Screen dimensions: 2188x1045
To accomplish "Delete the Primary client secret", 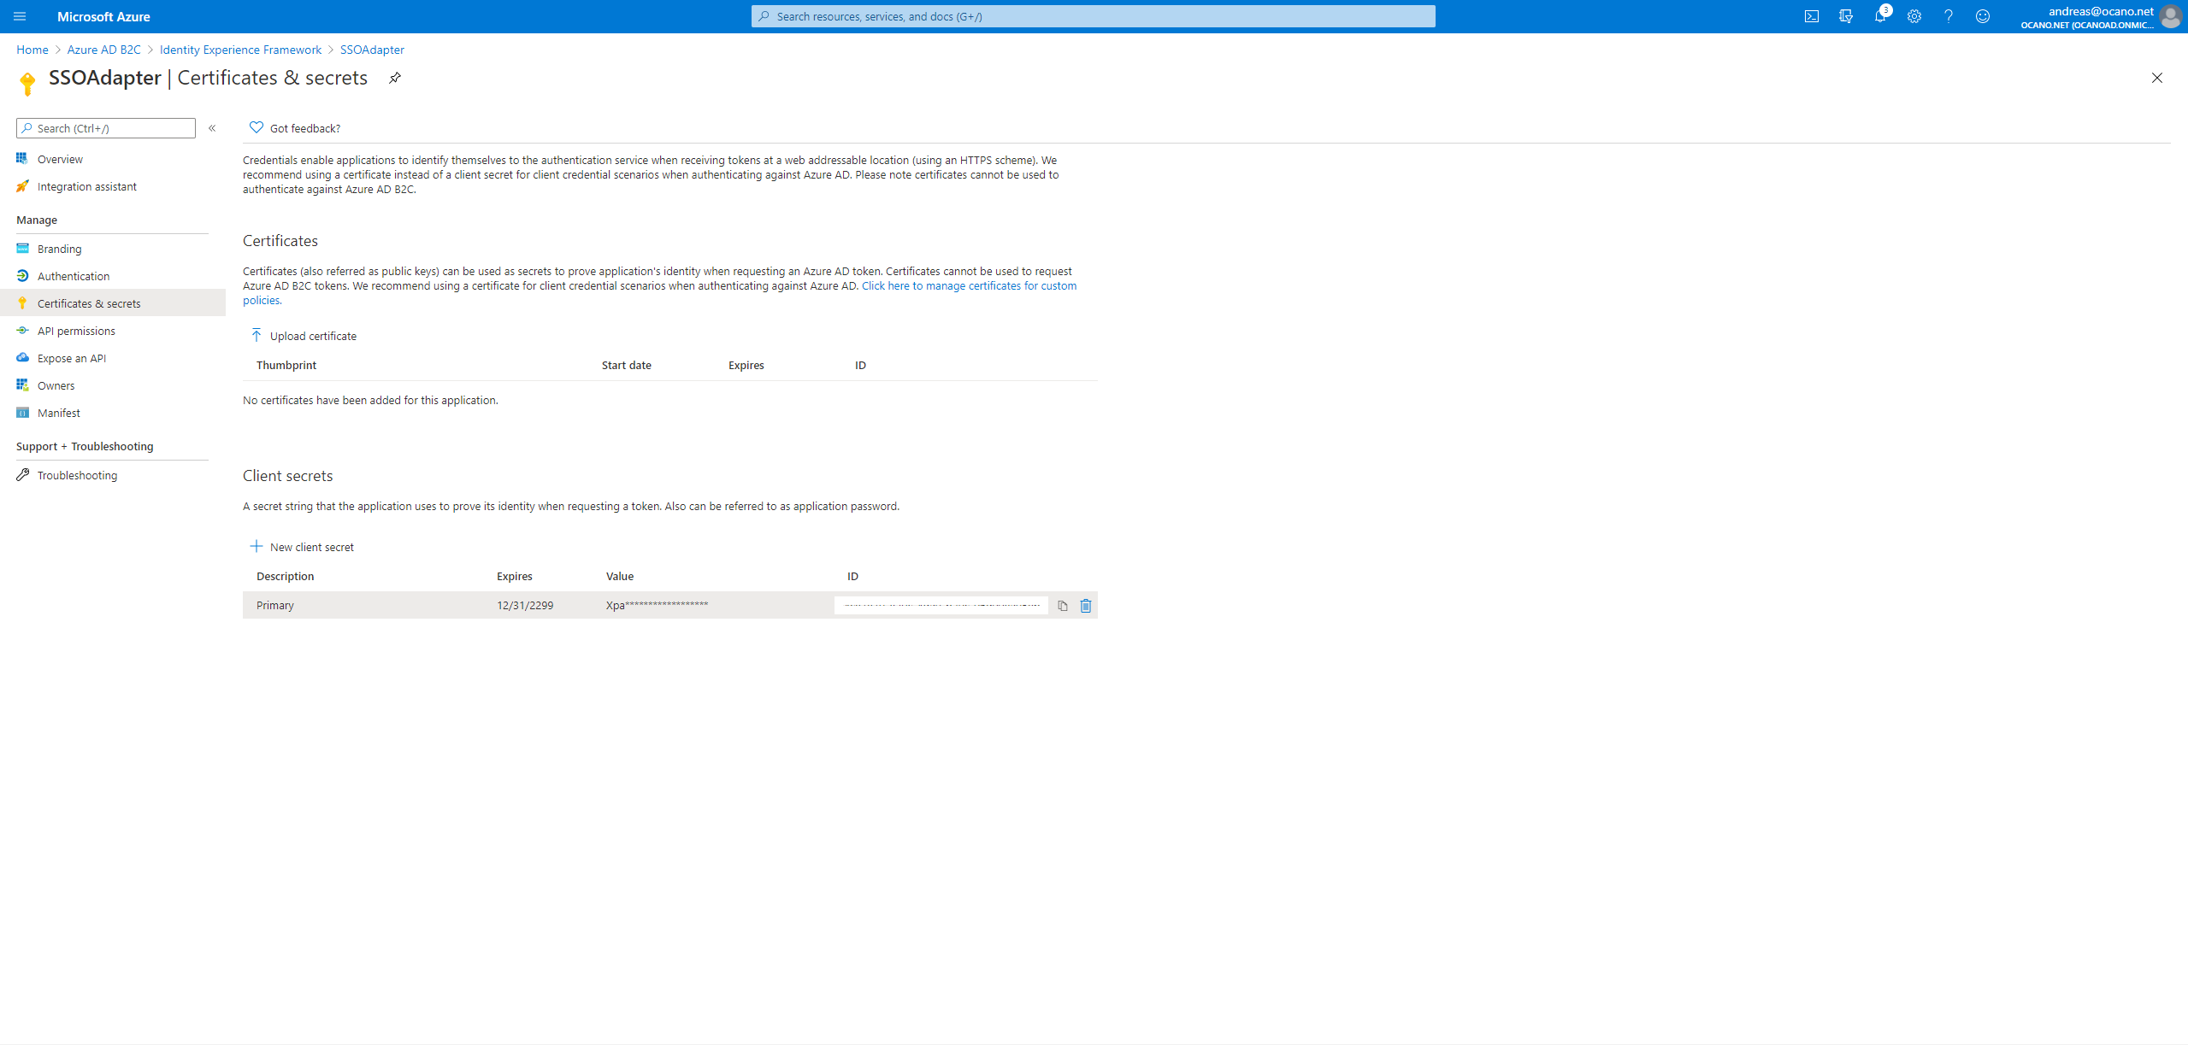I will (x=1085, y=606).
